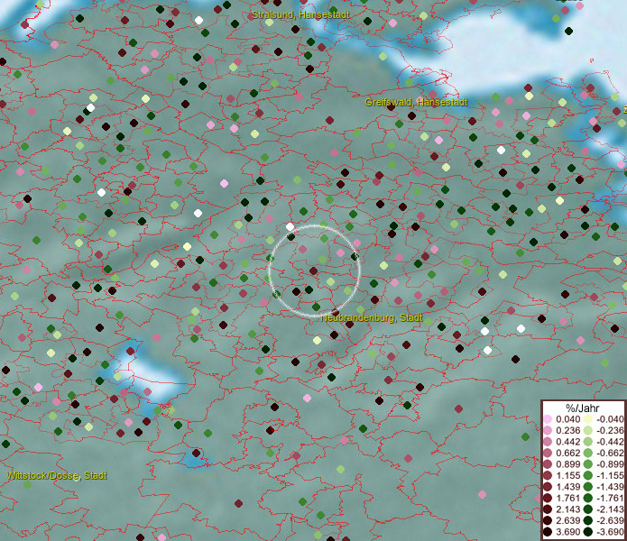Choose the 1.761 legend color dot
This screenshot has height=541, width=627.
point(548,498)
